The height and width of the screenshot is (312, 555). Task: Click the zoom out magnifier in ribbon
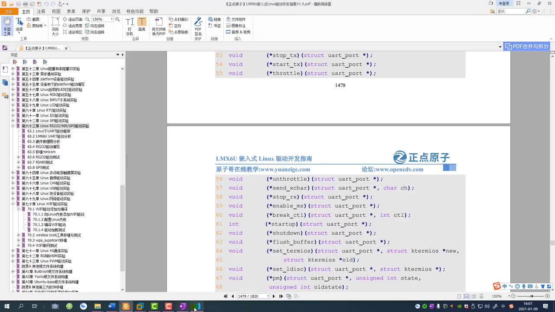click(87, 19)
